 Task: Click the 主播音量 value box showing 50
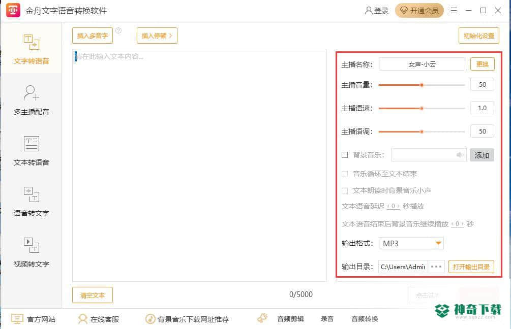coord(483,85)
